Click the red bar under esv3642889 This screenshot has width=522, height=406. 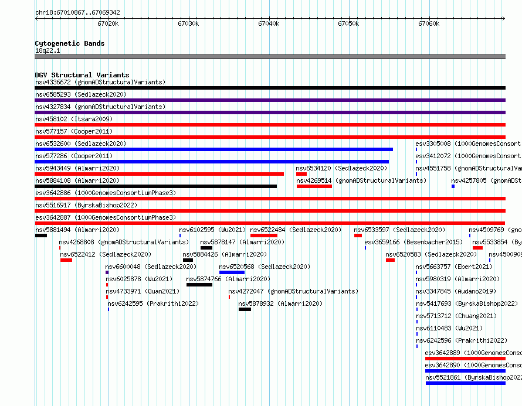coord(466,359)
